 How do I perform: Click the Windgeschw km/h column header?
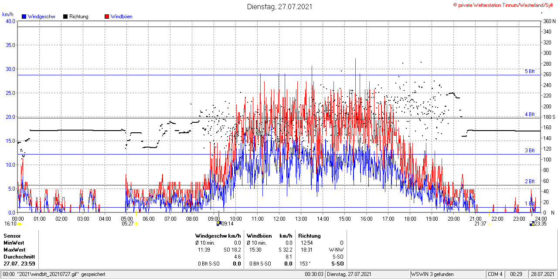coord(218,236)
